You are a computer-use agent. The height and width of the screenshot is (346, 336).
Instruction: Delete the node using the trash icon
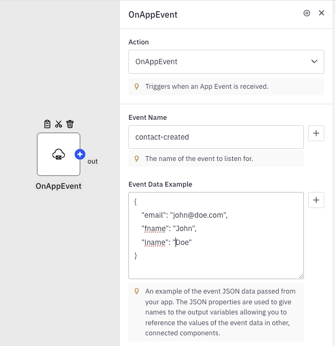click(70, 124)
